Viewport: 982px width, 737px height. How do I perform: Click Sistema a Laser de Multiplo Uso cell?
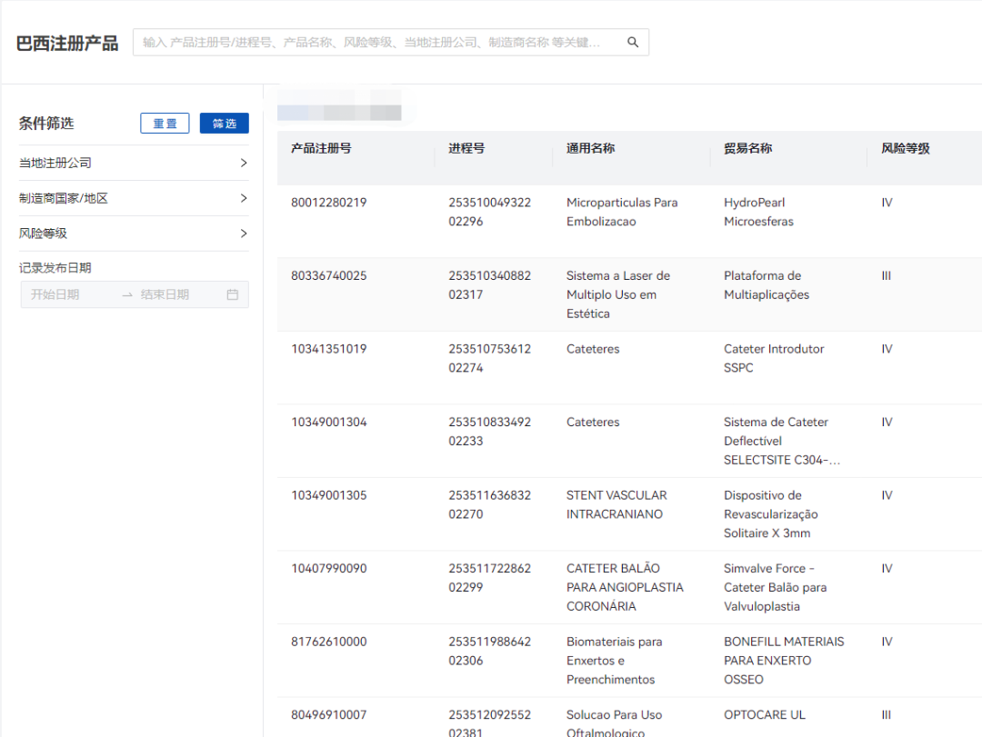[618, 295]
